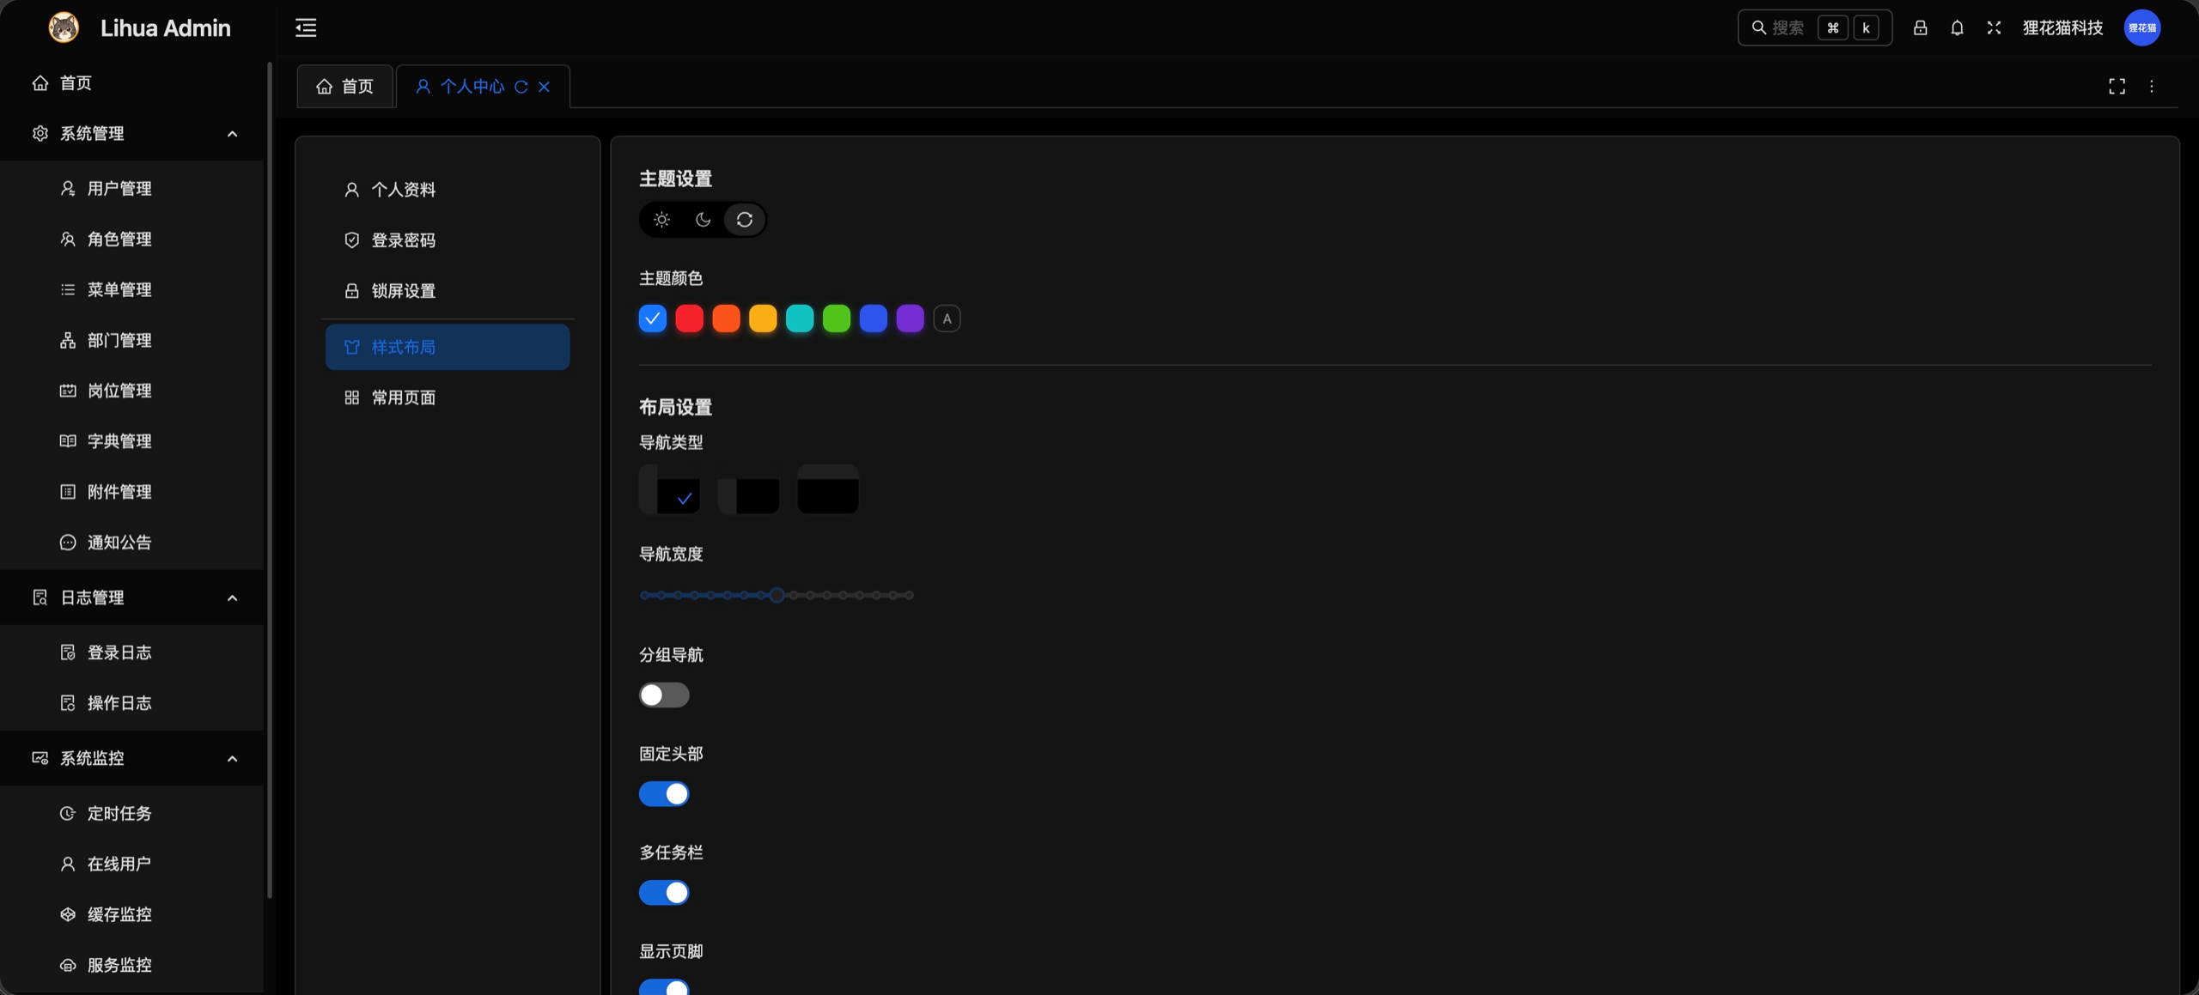The height and width of the screenshot is (995, 2199).
Task: Click the fullscreen toggle icon next to bell
Action: click(1994, 27)
